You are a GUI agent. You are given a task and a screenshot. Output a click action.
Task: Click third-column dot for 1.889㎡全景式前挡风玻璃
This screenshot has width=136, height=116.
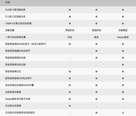point(123,24)
